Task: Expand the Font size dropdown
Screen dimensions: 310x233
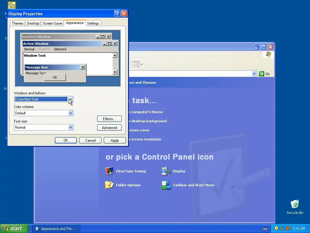Action: (71, 127)
